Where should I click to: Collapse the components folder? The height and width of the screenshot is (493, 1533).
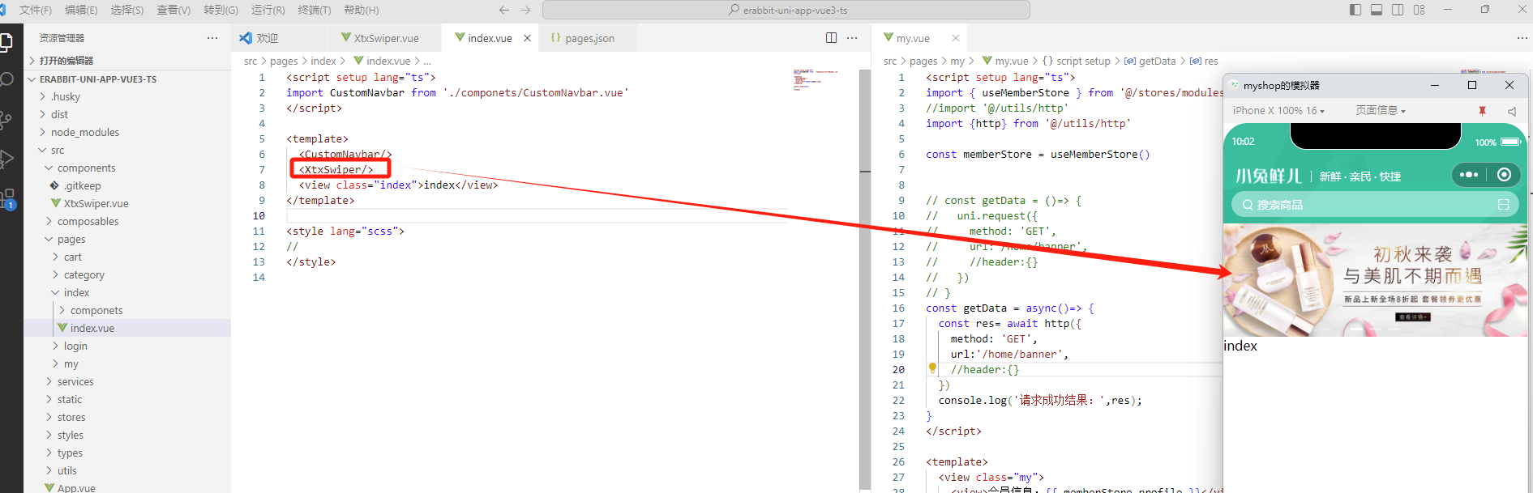point(127,168)
